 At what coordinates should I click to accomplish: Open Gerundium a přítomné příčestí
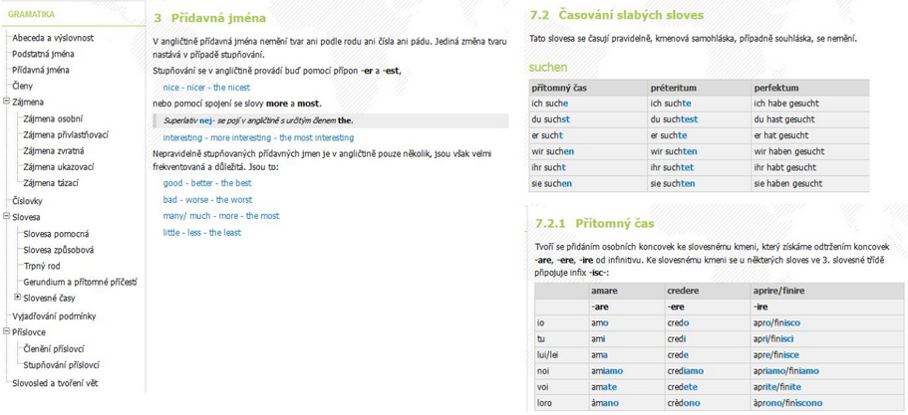78,282
